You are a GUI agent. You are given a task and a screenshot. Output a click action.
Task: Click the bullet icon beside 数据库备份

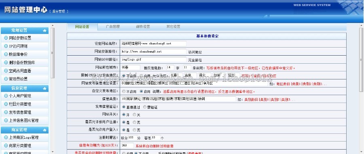6,54
